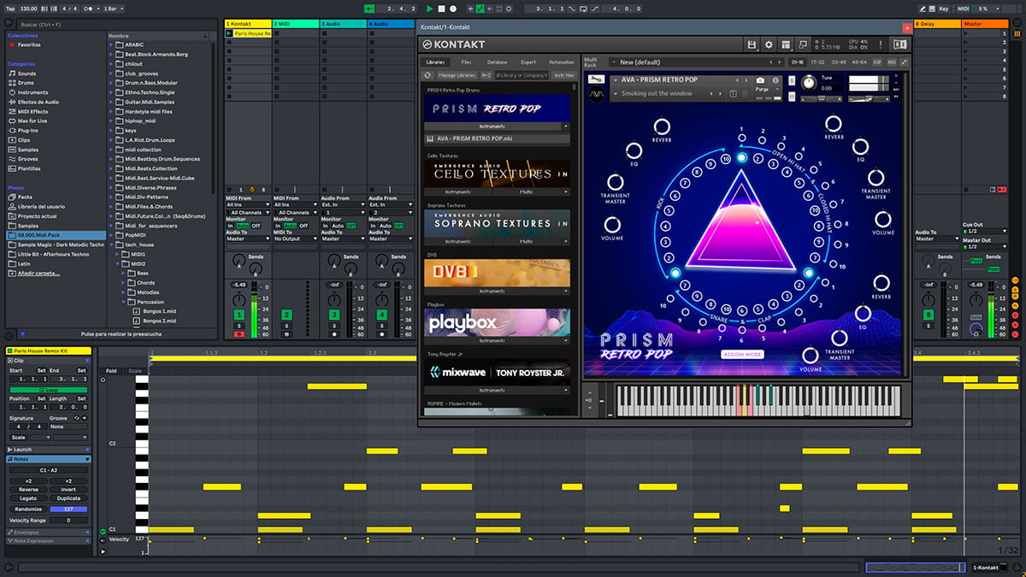Expand the chillout folder
Viewport: 1026px width, 577px height.
[112, 64]
